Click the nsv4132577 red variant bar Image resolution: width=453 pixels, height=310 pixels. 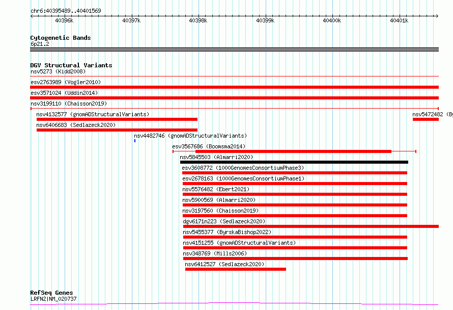coord(117,119)
